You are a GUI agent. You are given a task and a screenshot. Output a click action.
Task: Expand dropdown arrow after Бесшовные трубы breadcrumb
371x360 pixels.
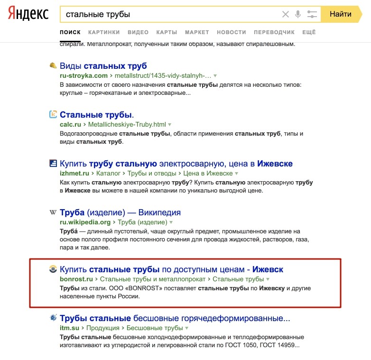tap(186, 328)
